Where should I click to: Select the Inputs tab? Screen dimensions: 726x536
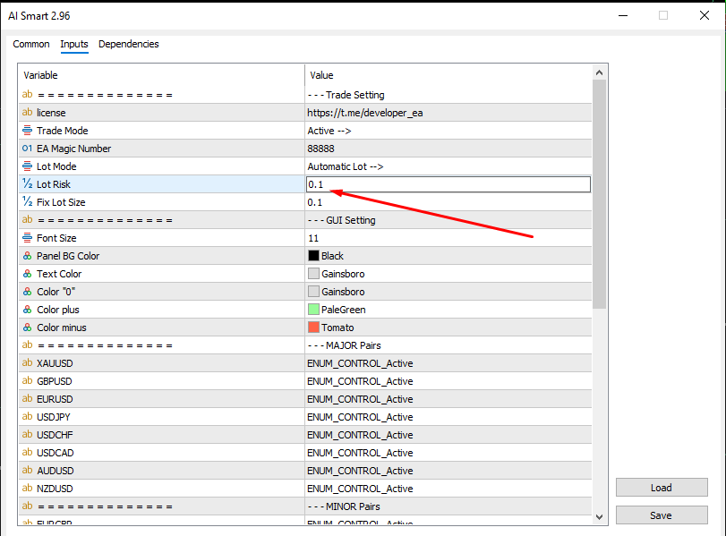coord(74,44)
